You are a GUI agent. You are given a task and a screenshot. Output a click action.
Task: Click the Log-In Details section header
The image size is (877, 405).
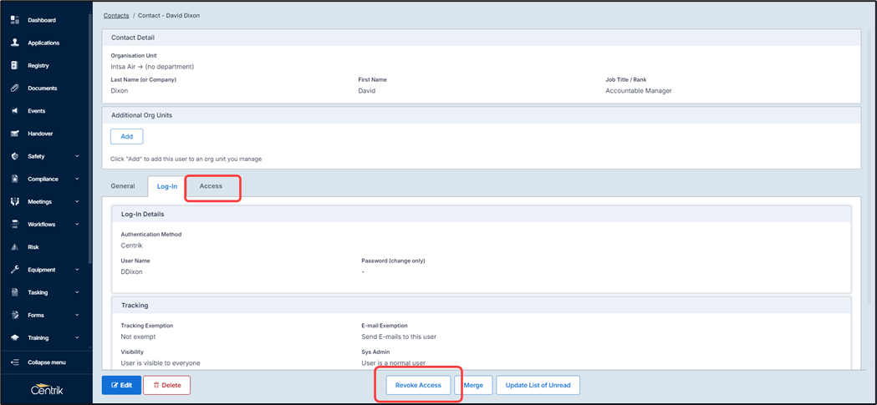[482, 214]
